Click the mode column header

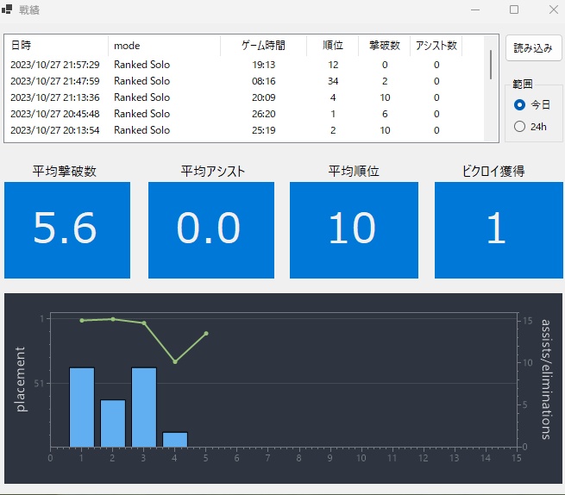pyautogui.click(x=164, y=46)
